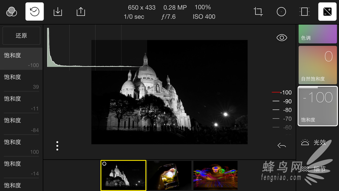Expand the 光效 lighting section
The width and height of the screenshot is (339, 191).
coord(313,143)
